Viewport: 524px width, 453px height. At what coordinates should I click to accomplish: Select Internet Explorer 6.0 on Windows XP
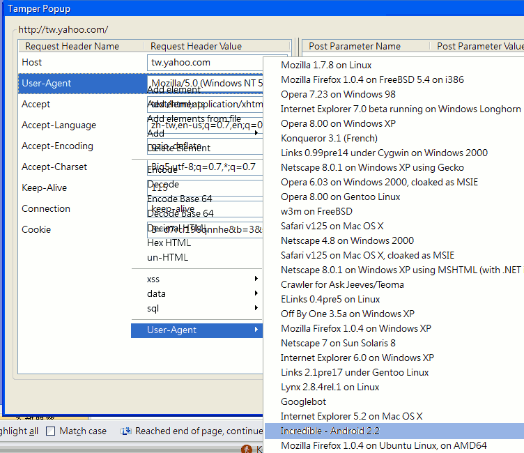(357, 358)
